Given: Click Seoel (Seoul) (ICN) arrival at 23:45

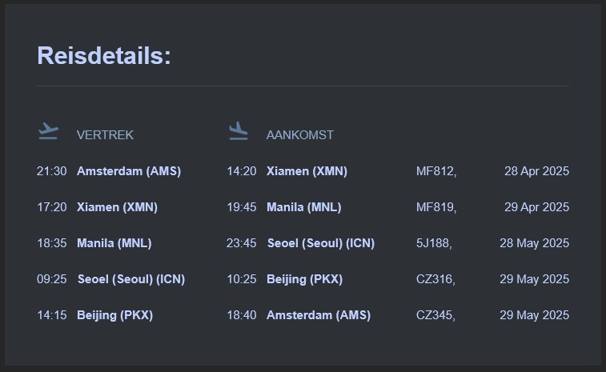Looking at the screenshot, I should tap(321, 243).
